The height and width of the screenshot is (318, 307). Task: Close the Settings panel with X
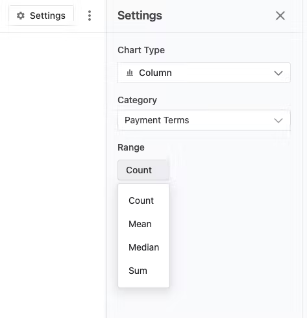pyautogui.click(x=280, y=16)
